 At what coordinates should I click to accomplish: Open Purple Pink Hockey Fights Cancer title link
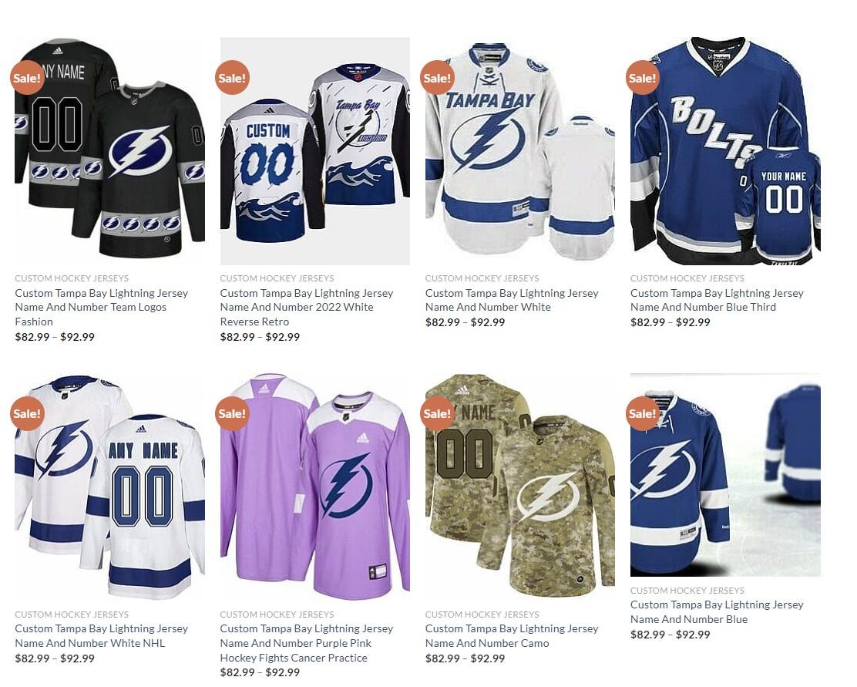click(x=307, y=643)
